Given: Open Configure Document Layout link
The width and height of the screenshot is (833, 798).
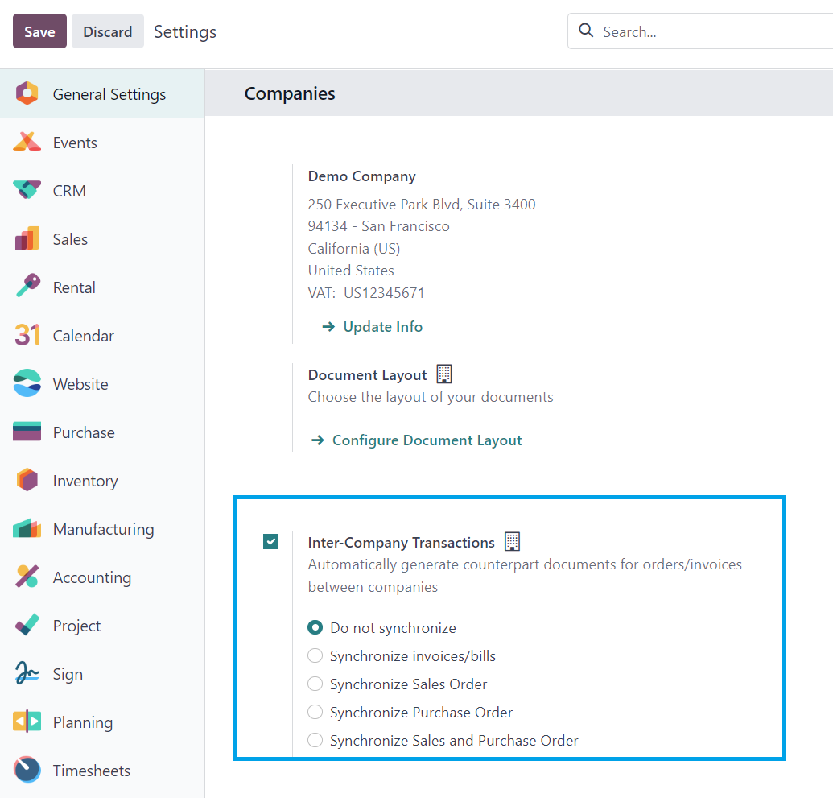Looking at the screenshot, I should pyautogui.click(x=427, y=440).
